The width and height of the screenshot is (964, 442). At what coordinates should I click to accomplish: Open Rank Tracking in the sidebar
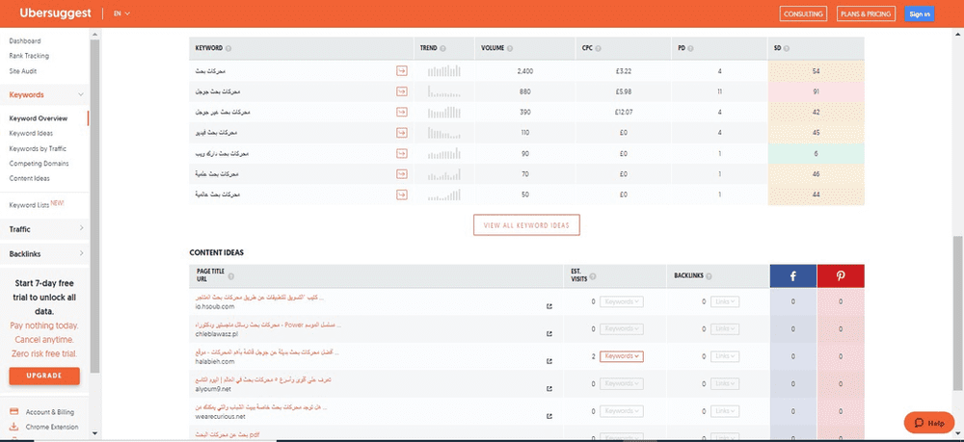(x=29, y=56)
